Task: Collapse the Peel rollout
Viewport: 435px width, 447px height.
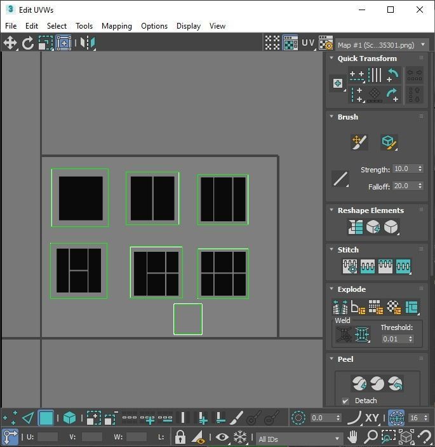Action: pyautogui.click(x=331, y=359)
